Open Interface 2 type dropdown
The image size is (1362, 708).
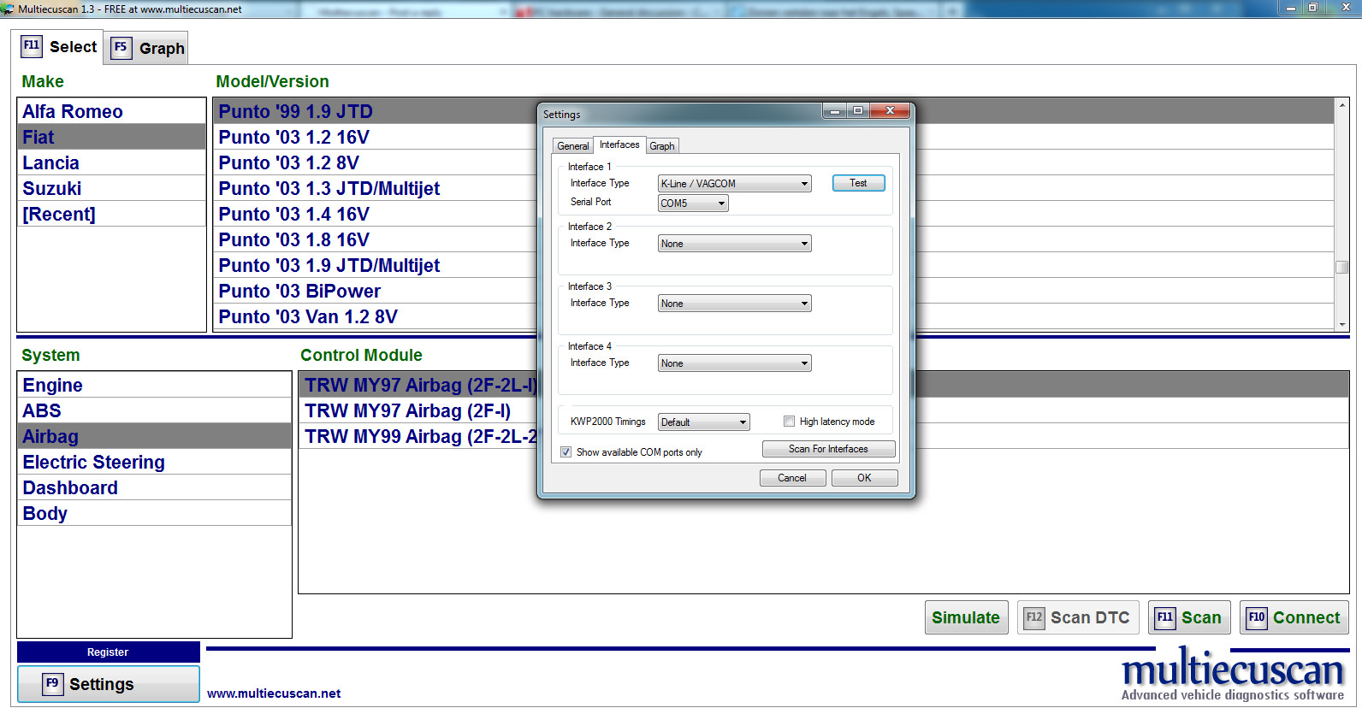pyautogui.click(x=734, y=244)
